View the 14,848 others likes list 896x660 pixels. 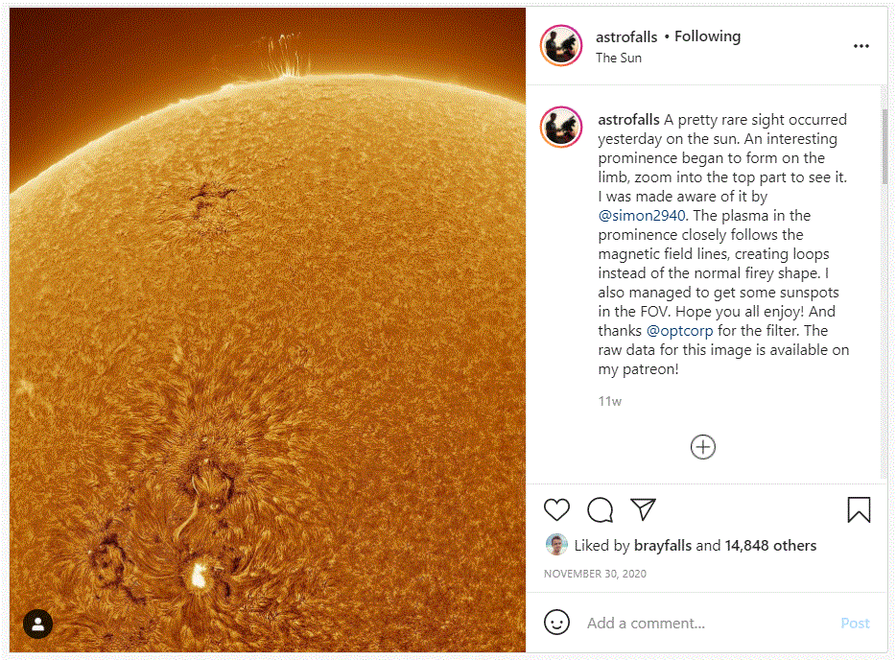point(770,546)
